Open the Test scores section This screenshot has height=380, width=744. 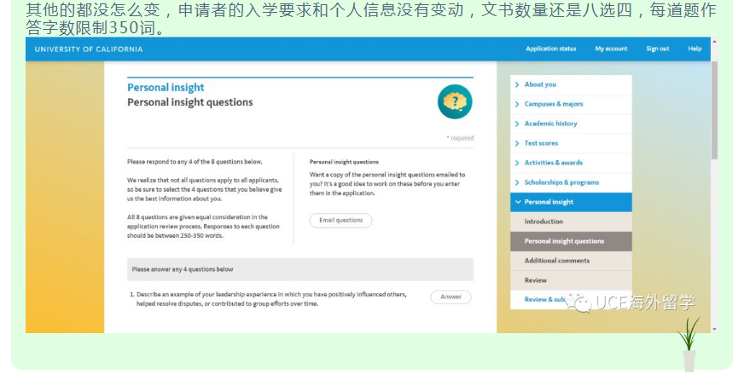pyautogui.click(x=541, y=143)
